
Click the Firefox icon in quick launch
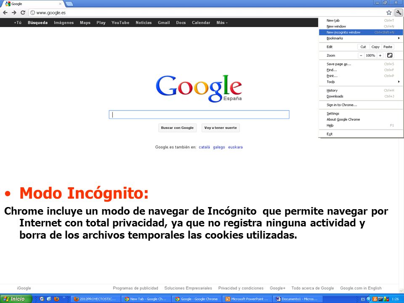click(x=57, y=299)
